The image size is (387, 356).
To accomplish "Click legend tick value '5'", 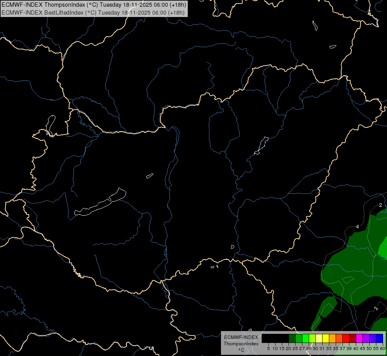I will (268, 348).
